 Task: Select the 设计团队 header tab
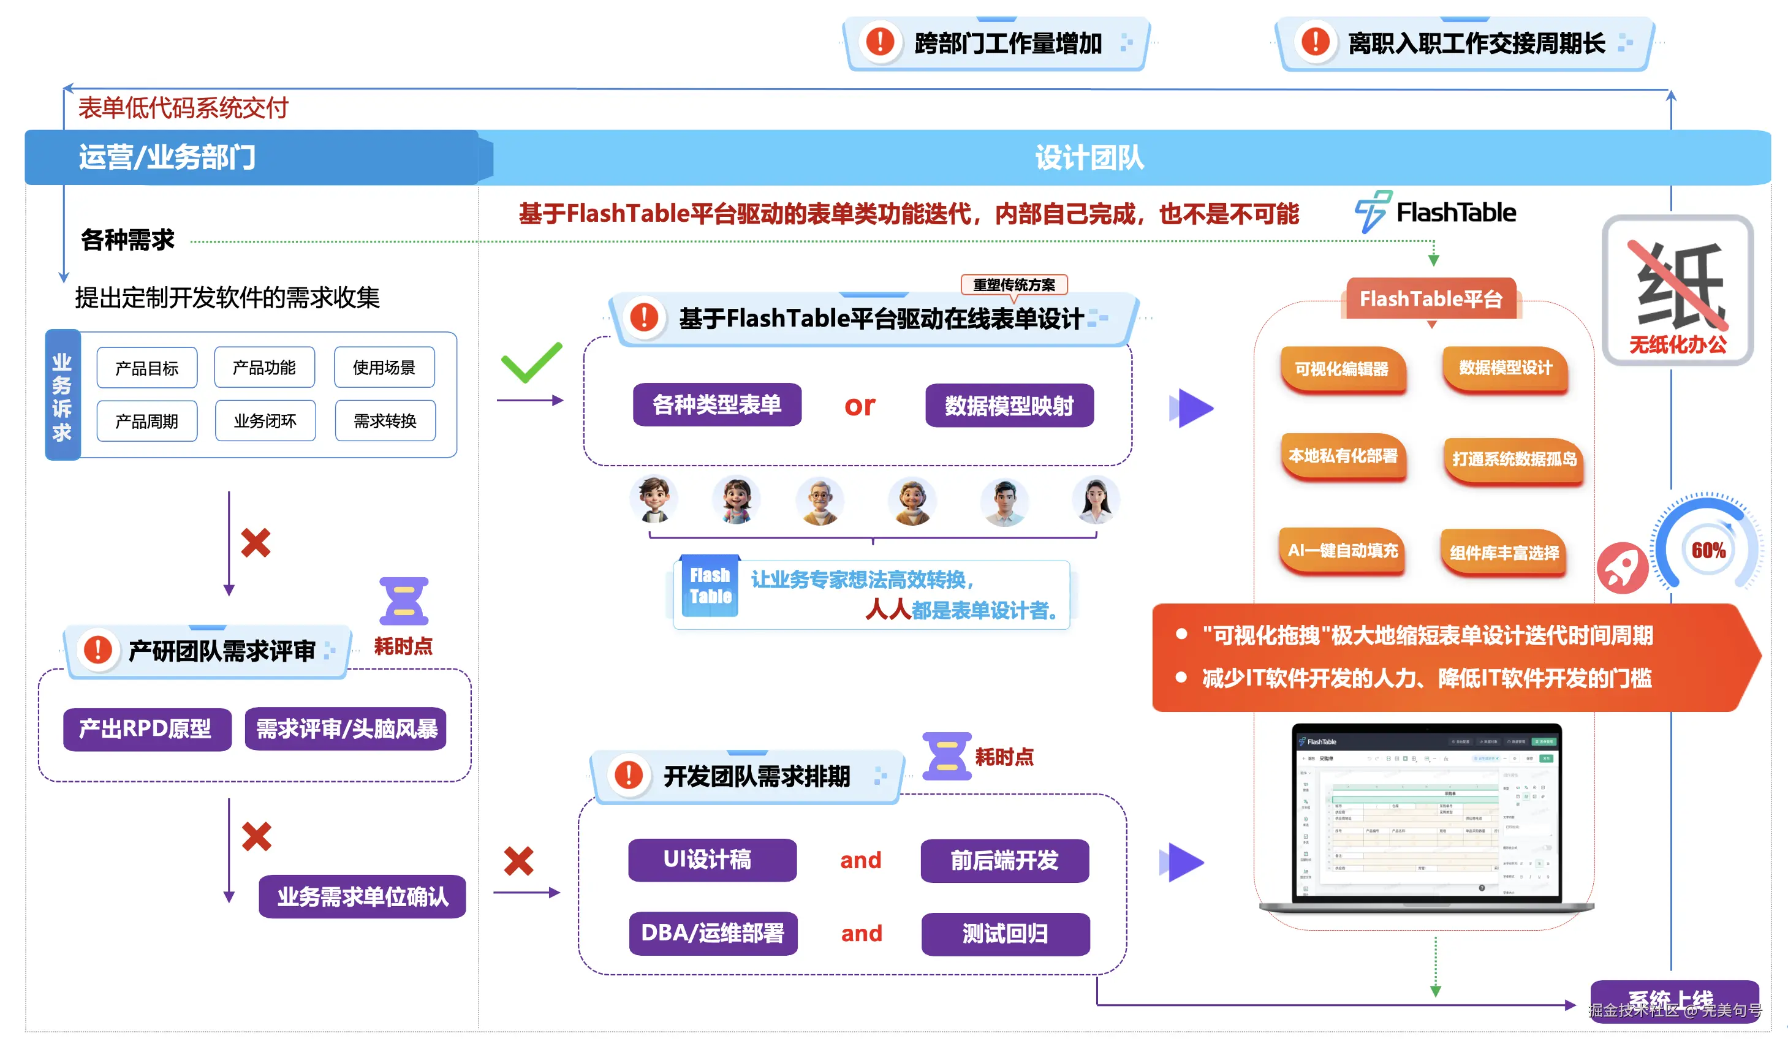coord(1089,157)
